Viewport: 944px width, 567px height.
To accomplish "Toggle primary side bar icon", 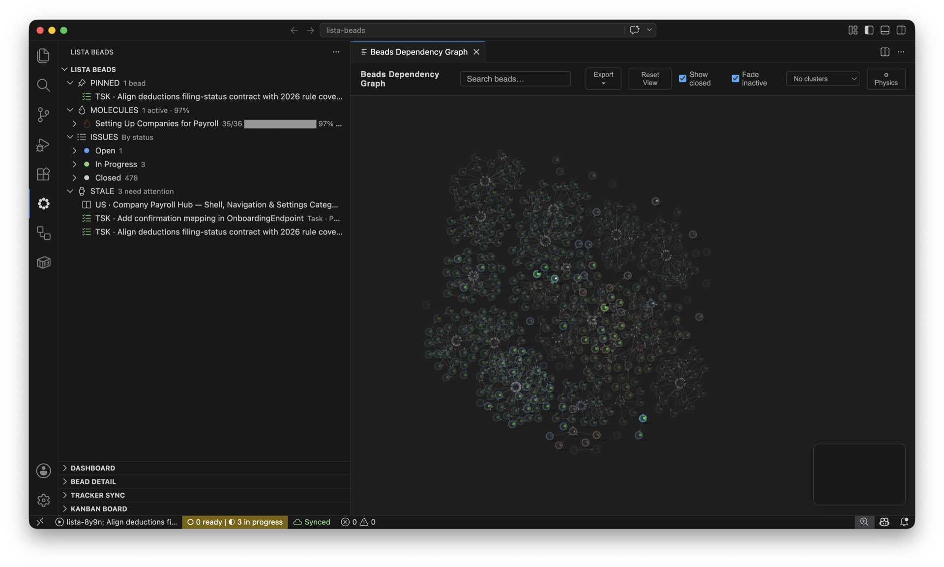I will [x=869, y=30].
